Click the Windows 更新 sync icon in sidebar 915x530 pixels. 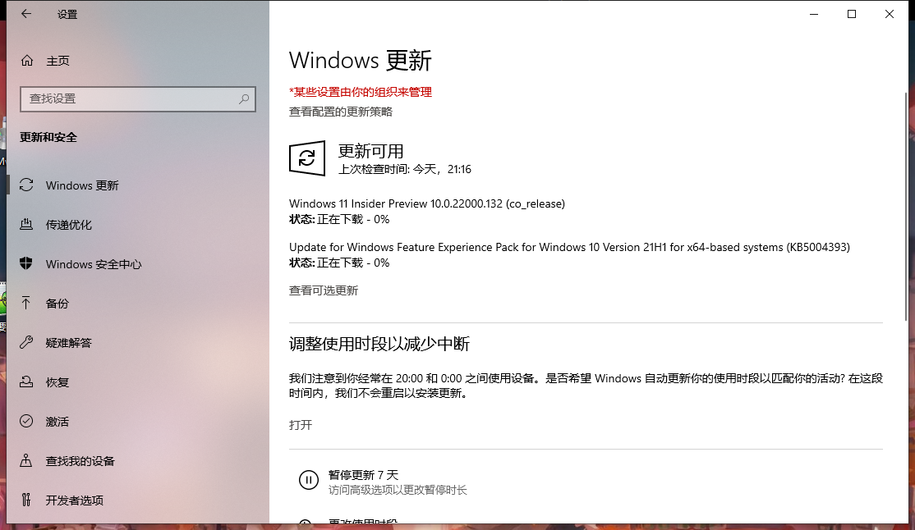27,185
